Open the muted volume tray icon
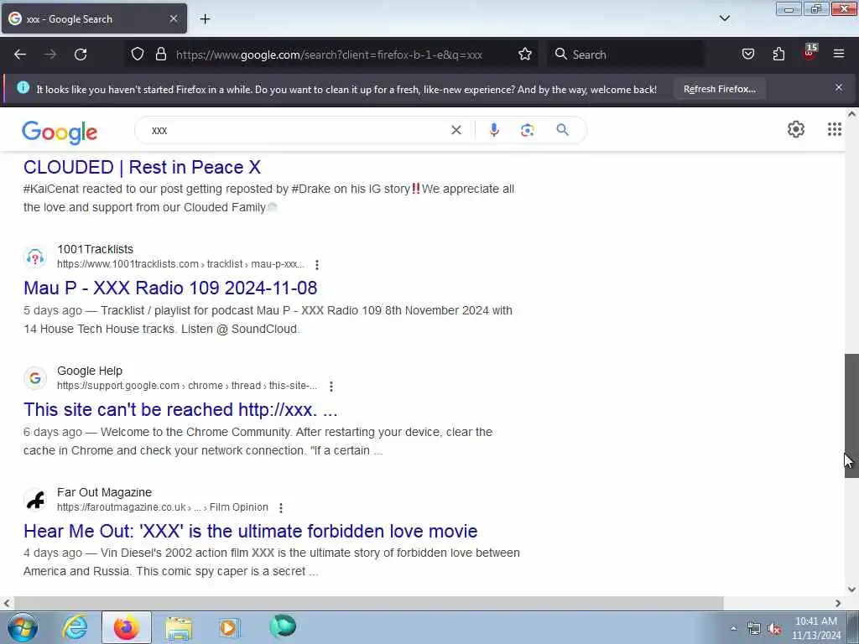Viewport: 859px width, 644px height. coord(775,629)
